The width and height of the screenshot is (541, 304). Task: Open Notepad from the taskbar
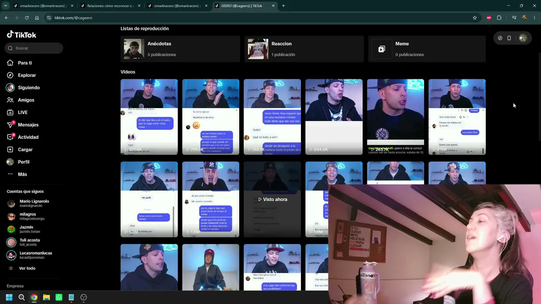pos(71,297)
